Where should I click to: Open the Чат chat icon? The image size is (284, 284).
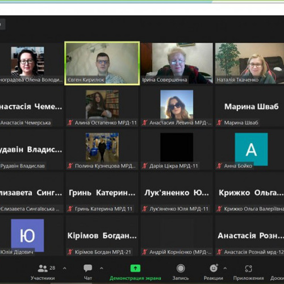point(88,268)
